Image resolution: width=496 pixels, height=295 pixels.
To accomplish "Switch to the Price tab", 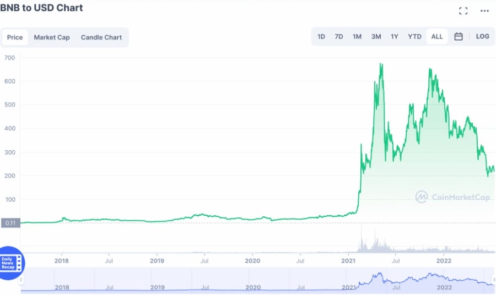I will [15, 37].
